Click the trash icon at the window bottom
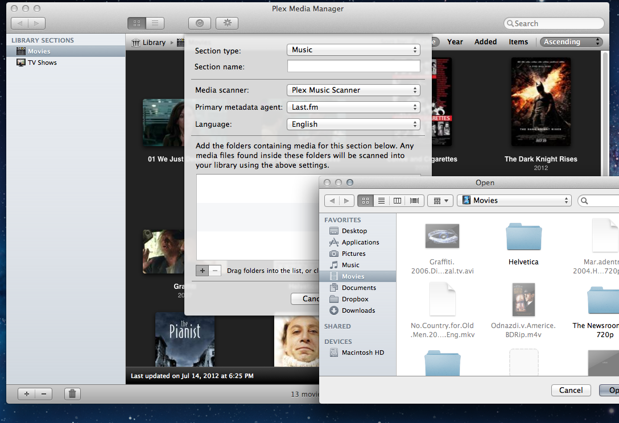The width and height of the screenshot is (619, 423). (72, 394)
